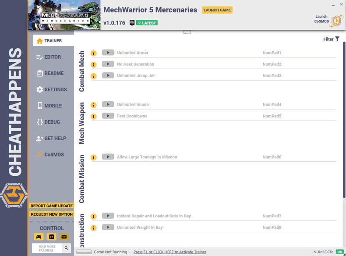This screenshot has height=256, width=346.
Task: Click the info icon beside Unlimited Armor
Action: 94,53
